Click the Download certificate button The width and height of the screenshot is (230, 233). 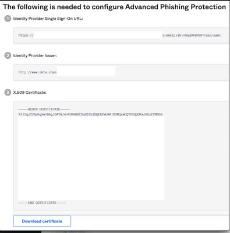click(x=42, y=221)
